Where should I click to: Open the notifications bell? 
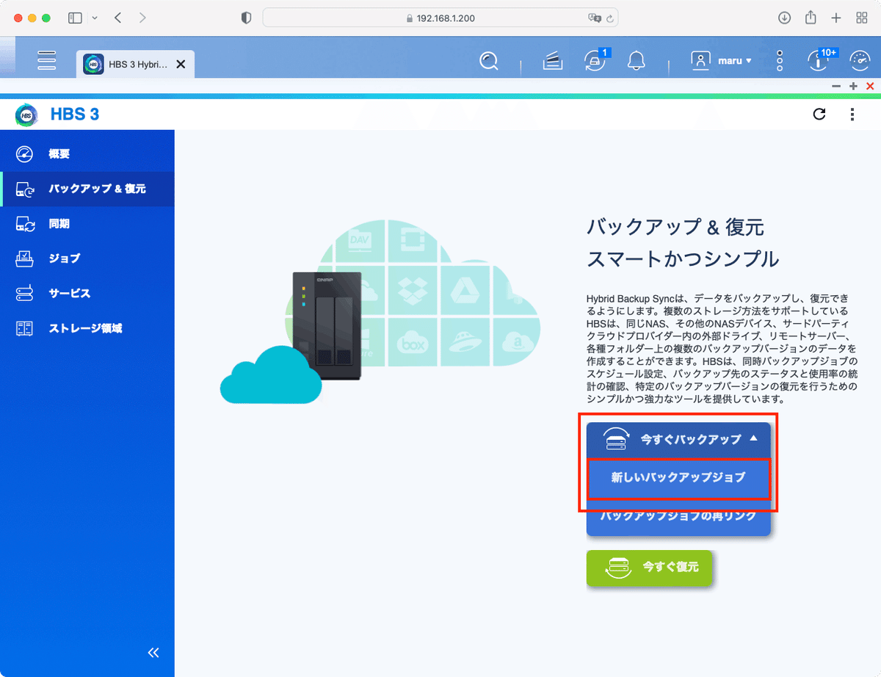[x=636, y=61]
